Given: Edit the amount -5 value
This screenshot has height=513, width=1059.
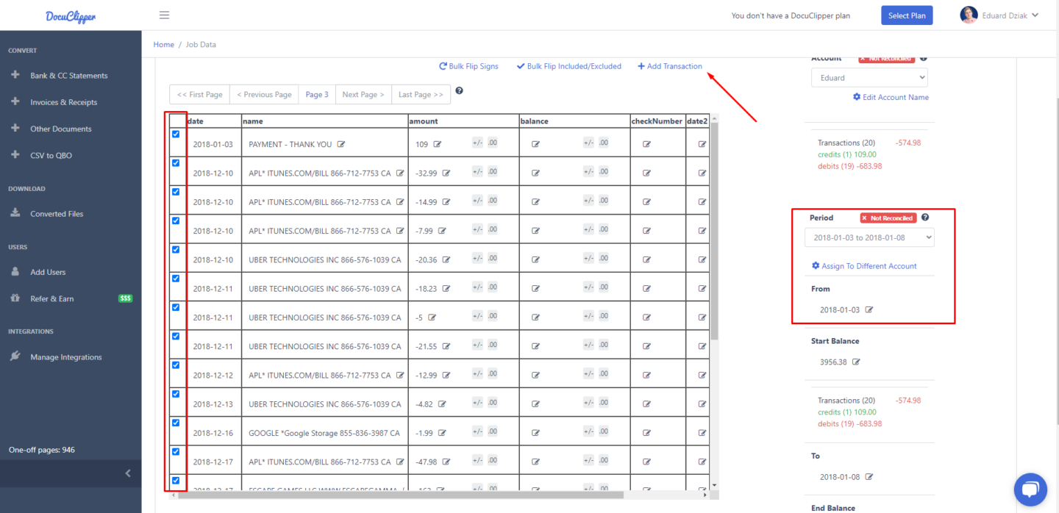Looking at the screenshot, I should [x=432, y=318].
